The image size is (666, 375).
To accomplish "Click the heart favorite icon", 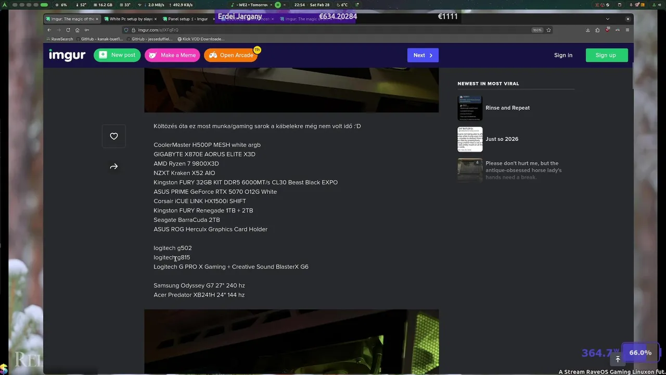I will (x=114, y=136).
